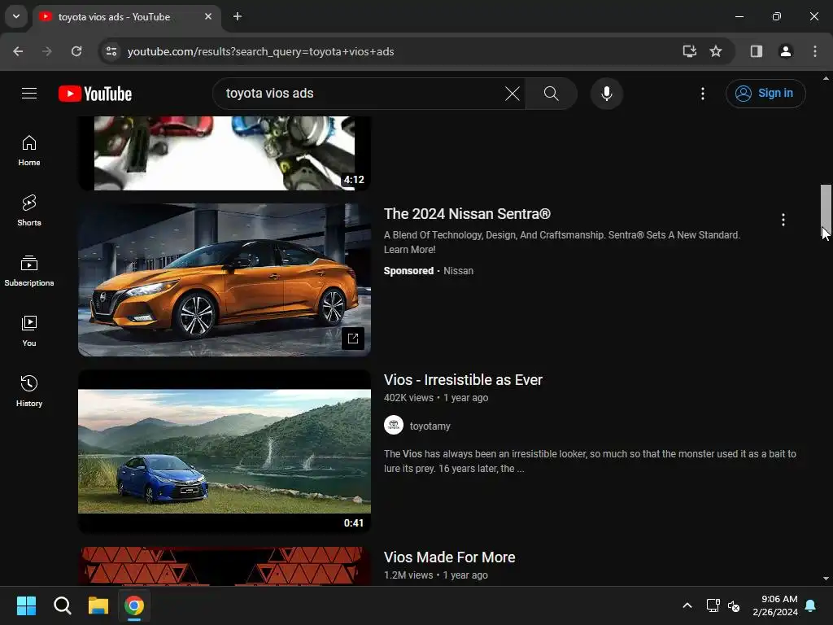This screenshot has width=833, height=625.
Task: Toggle the browser side panel
Action: pos(756,51)
